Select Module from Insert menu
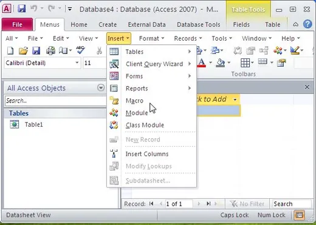Image resolution: width=316 pixels, height=225 pixels. (151, 113)
